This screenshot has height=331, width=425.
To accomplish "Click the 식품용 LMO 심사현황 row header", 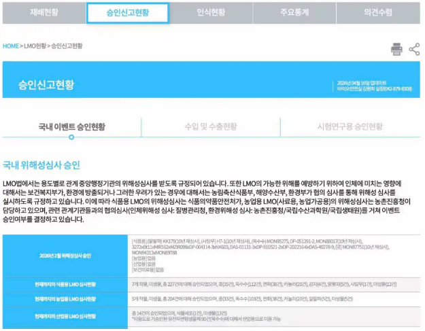I will click(65, 284).
